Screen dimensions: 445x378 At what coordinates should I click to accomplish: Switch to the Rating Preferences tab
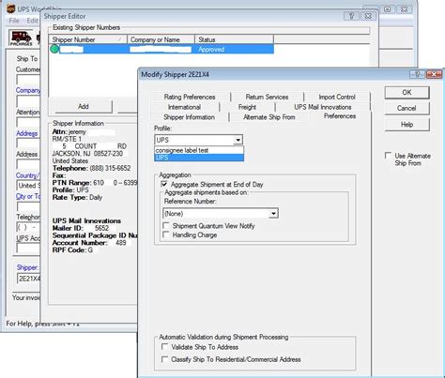(190, 97)
